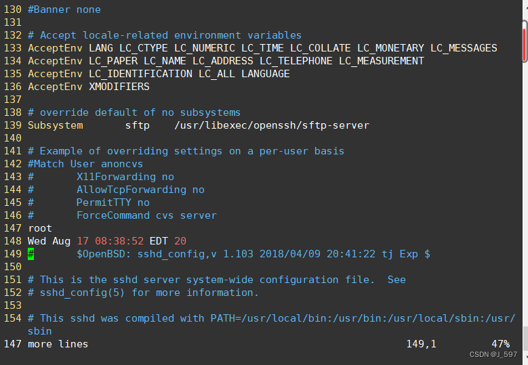528x365 pixels.
Task: Click the AcceptEnv LC_IDENTIFICATION line
Action: pyautogui.click(x=159, y=74)
